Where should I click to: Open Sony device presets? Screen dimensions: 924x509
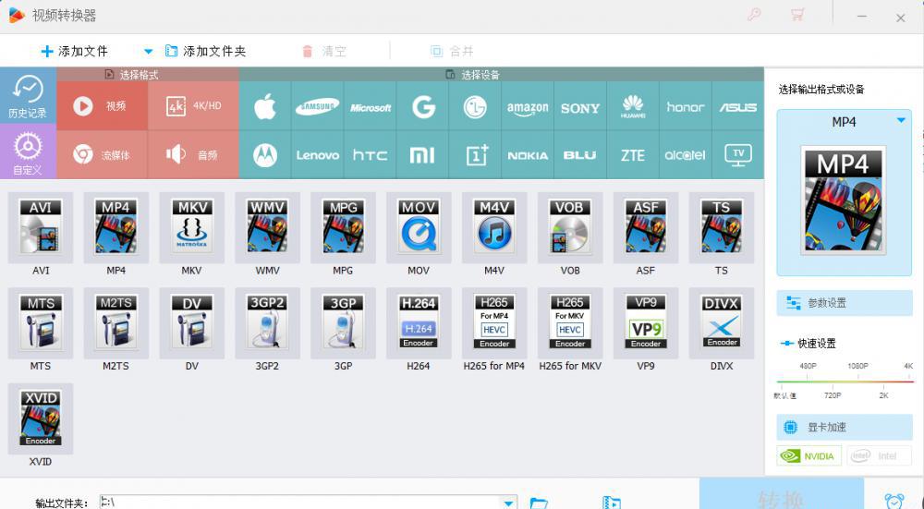click(x=580, y=106)
